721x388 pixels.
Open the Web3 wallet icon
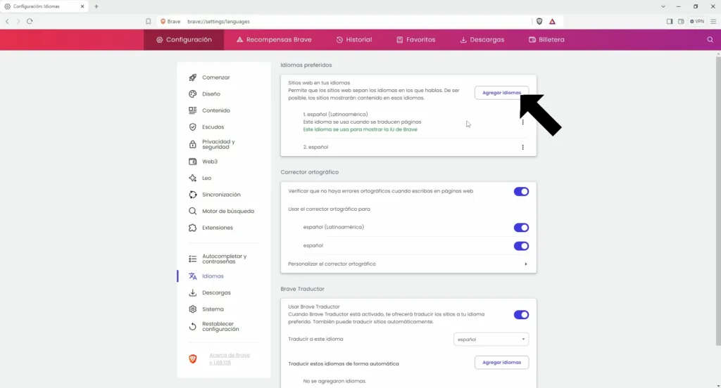[193, 162]
